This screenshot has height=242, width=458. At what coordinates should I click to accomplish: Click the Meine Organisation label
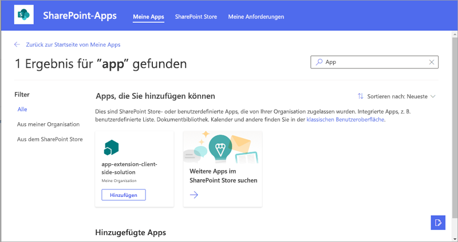click(119, 180)
